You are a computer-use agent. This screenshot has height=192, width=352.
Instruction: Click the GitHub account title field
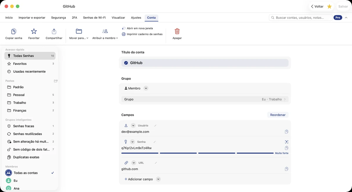tap(205, 63)
